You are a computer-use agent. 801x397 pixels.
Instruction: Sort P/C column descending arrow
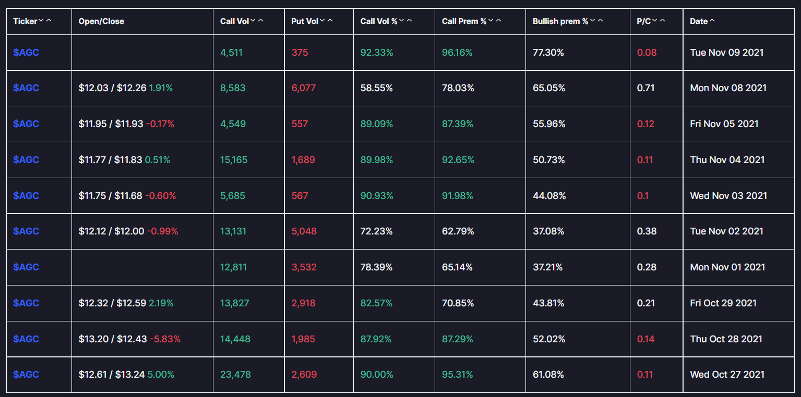click(654, 21)
